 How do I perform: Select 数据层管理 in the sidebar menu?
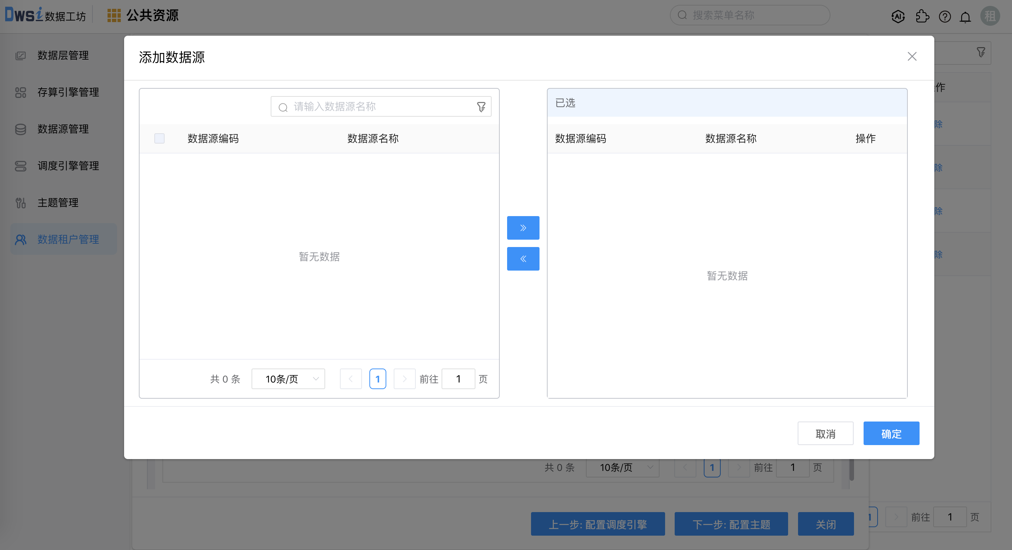63,55
